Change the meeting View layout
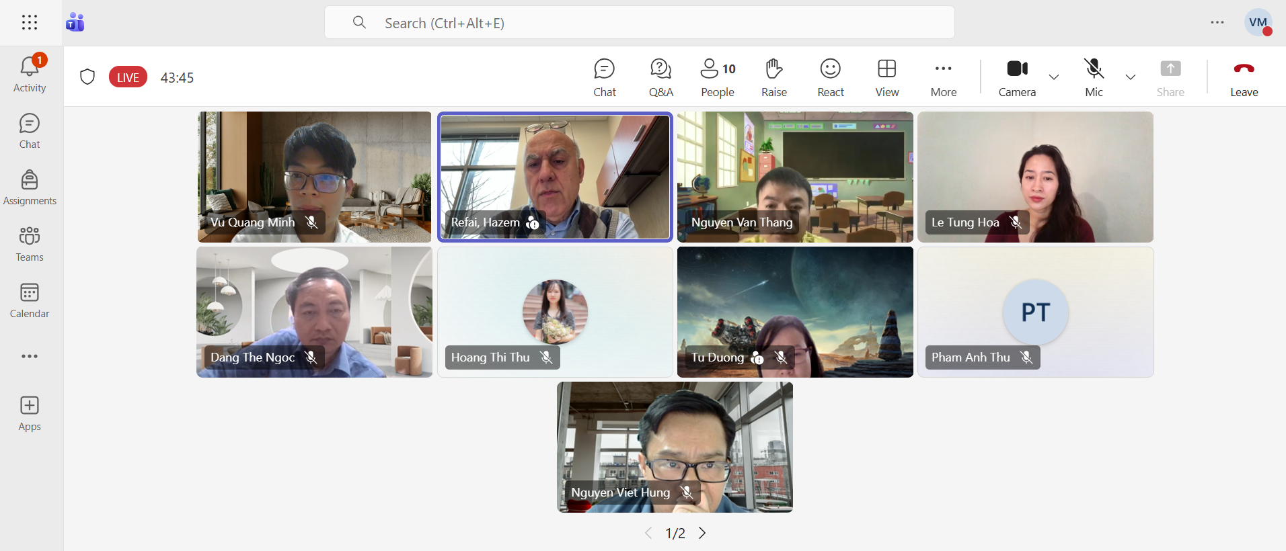Viewport: 1286px width, 551px height. click(886, 77)
